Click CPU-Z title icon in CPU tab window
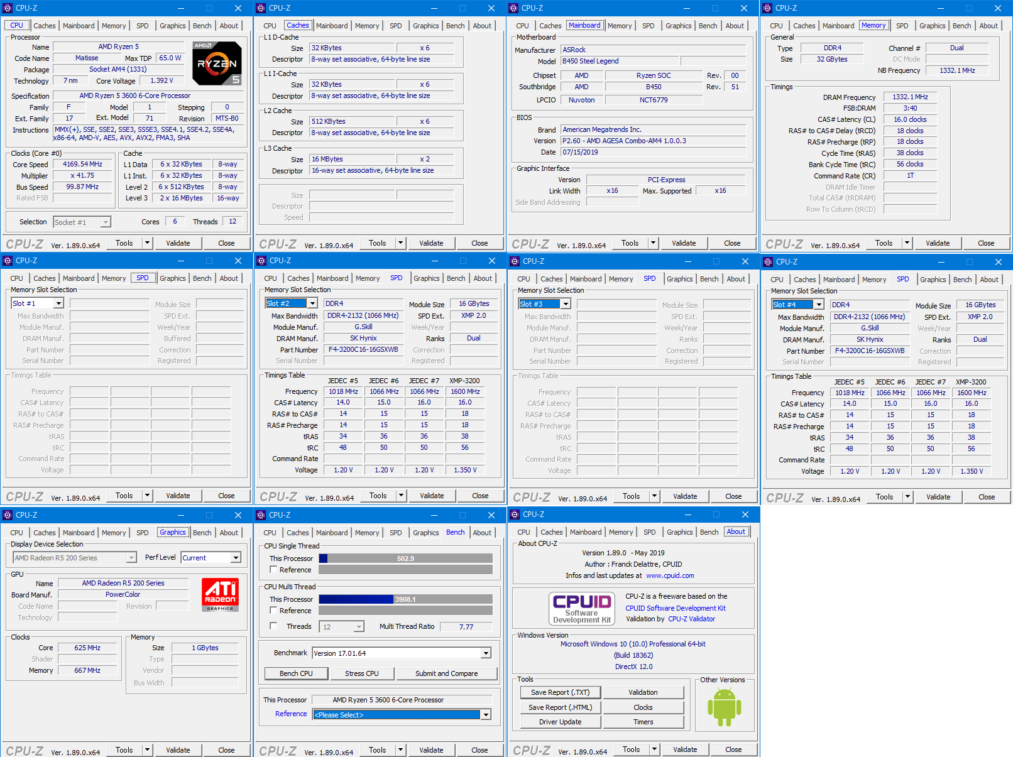 coord(8,8)
